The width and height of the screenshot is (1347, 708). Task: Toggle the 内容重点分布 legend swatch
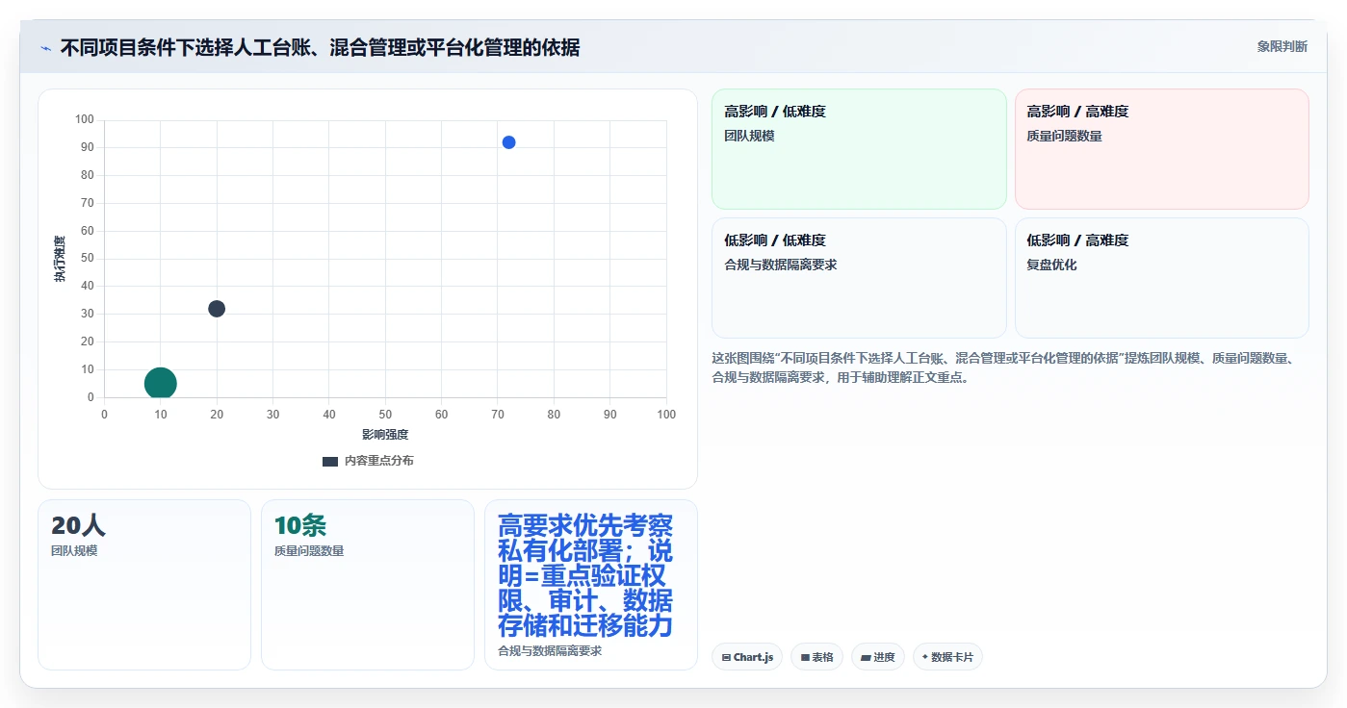click(x=330, y=462)
